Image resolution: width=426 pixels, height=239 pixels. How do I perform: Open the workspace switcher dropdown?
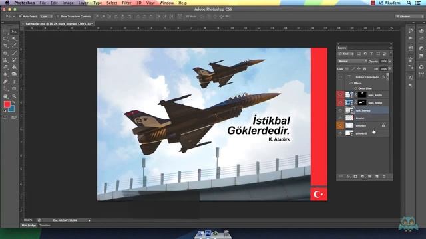pos(409,16)
